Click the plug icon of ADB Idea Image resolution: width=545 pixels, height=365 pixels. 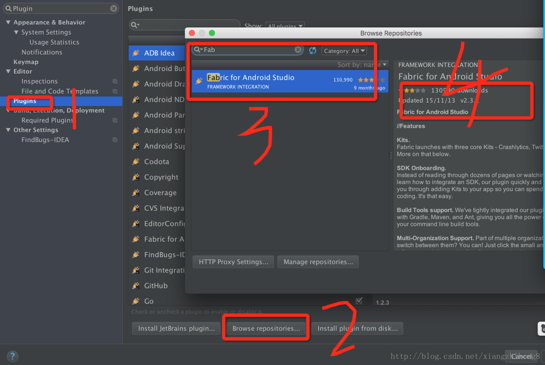click(x=136, y=53)
